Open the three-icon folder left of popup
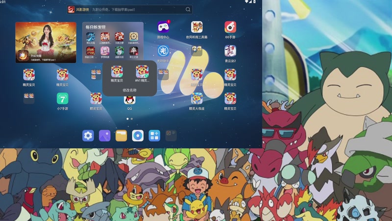 click(x=96, y=75)
